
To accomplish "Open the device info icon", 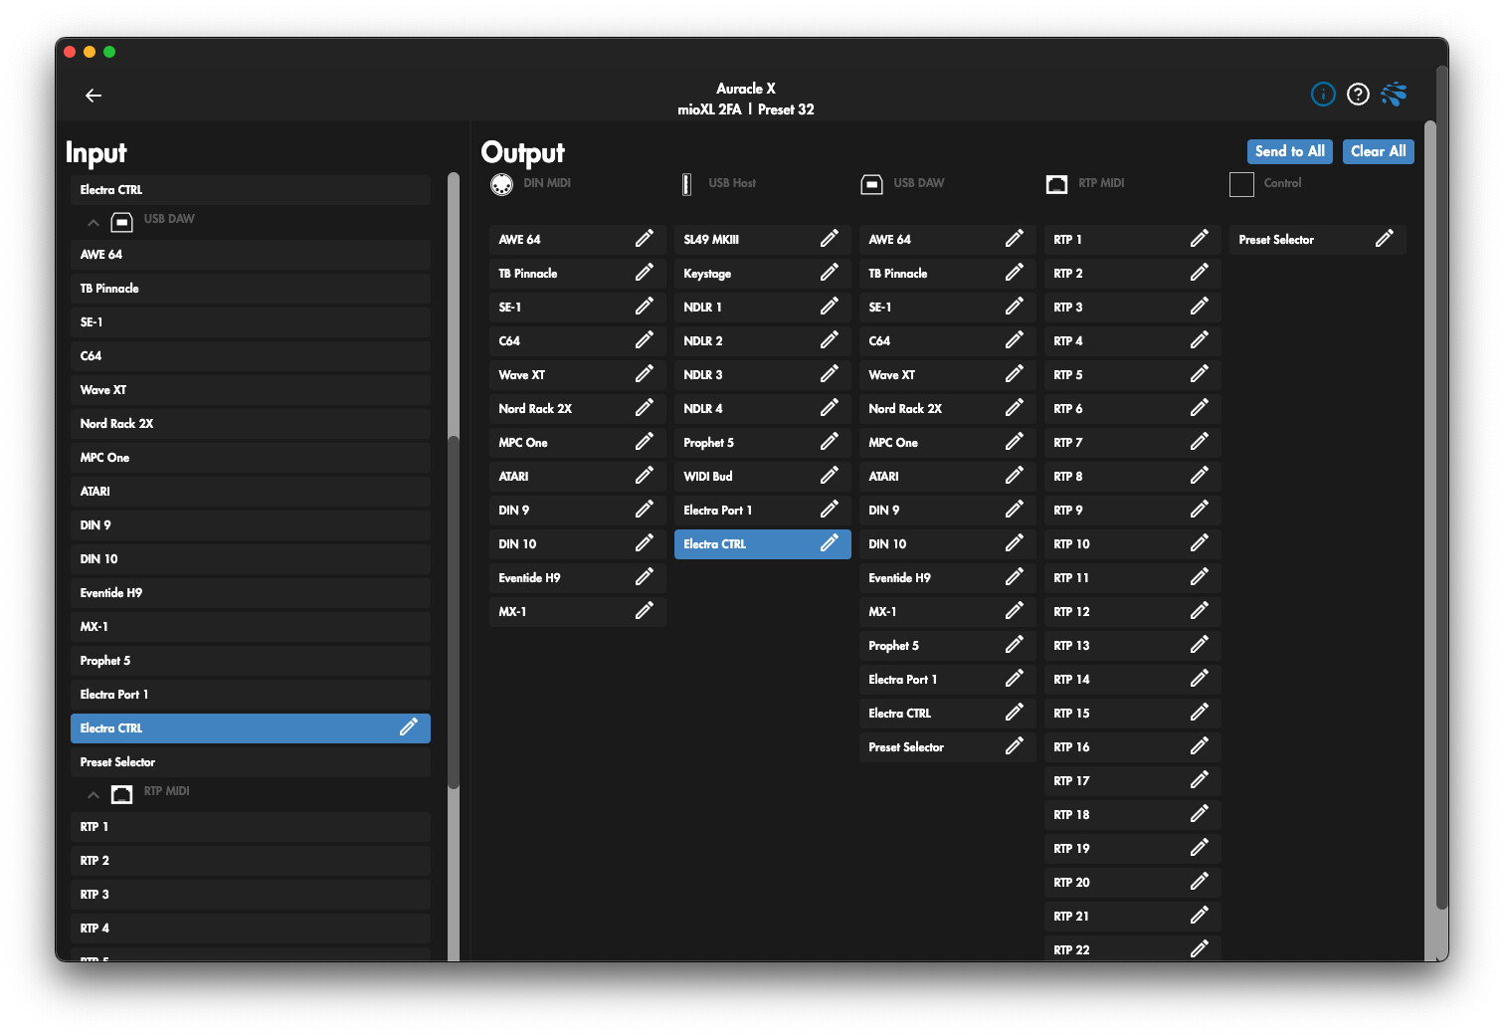I will pos(1323,94).
